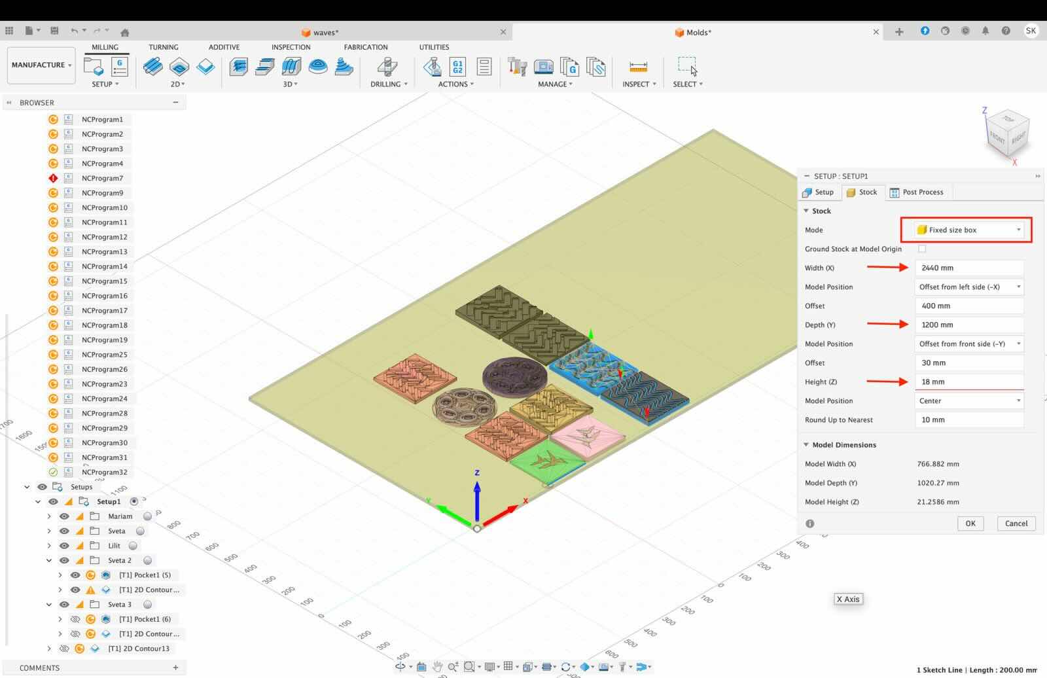Click the Measure icon under Inspect

click(638, 67)
